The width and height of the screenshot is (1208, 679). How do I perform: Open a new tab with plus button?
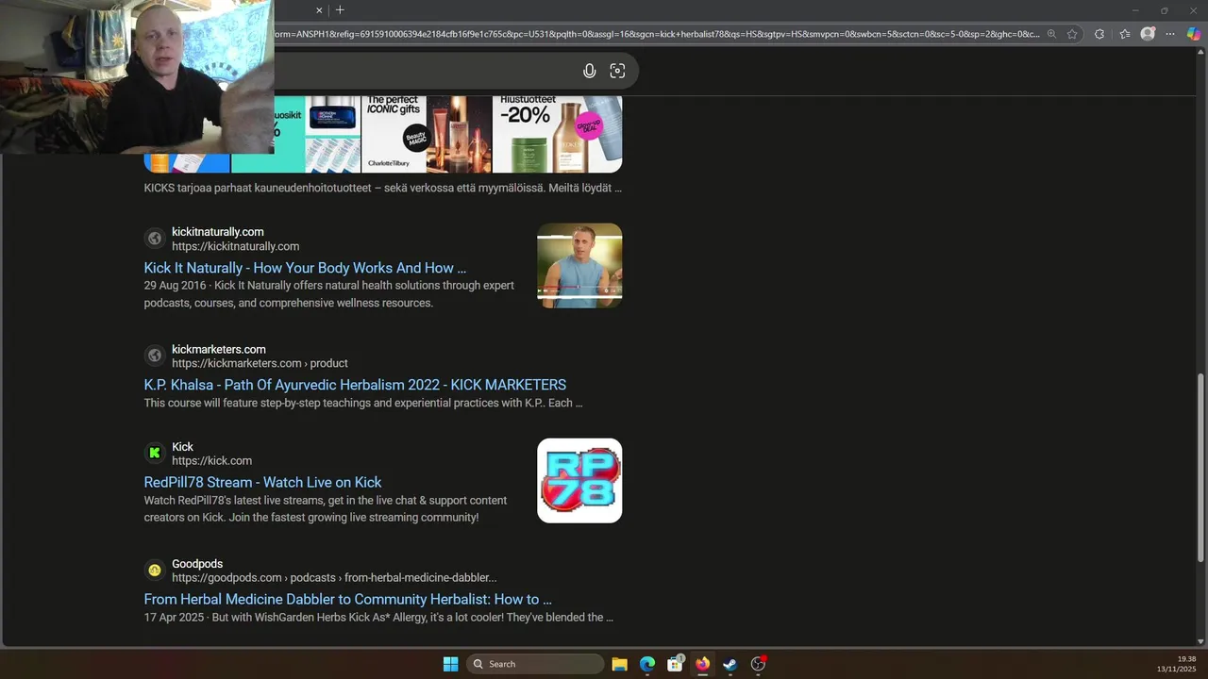click(340, 10)
